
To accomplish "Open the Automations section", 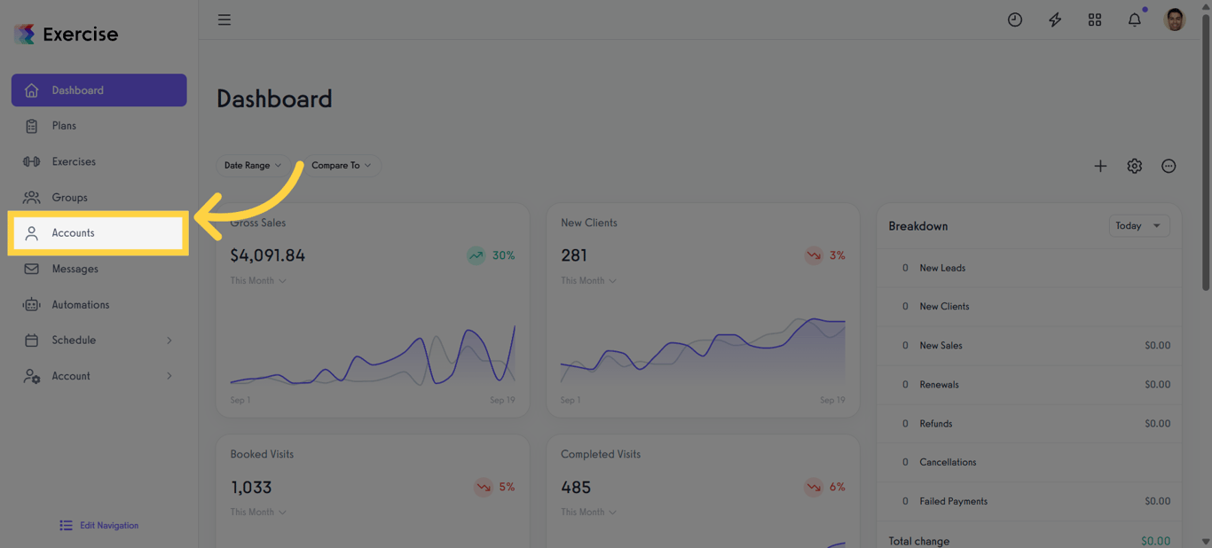I will [80, 304].
